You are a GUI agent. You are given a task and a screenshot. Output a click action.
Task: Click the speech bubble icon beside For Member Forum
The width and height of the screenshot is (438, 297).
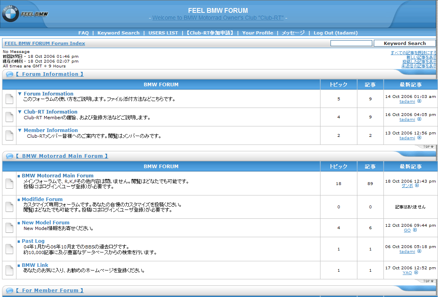pos(10,291)
